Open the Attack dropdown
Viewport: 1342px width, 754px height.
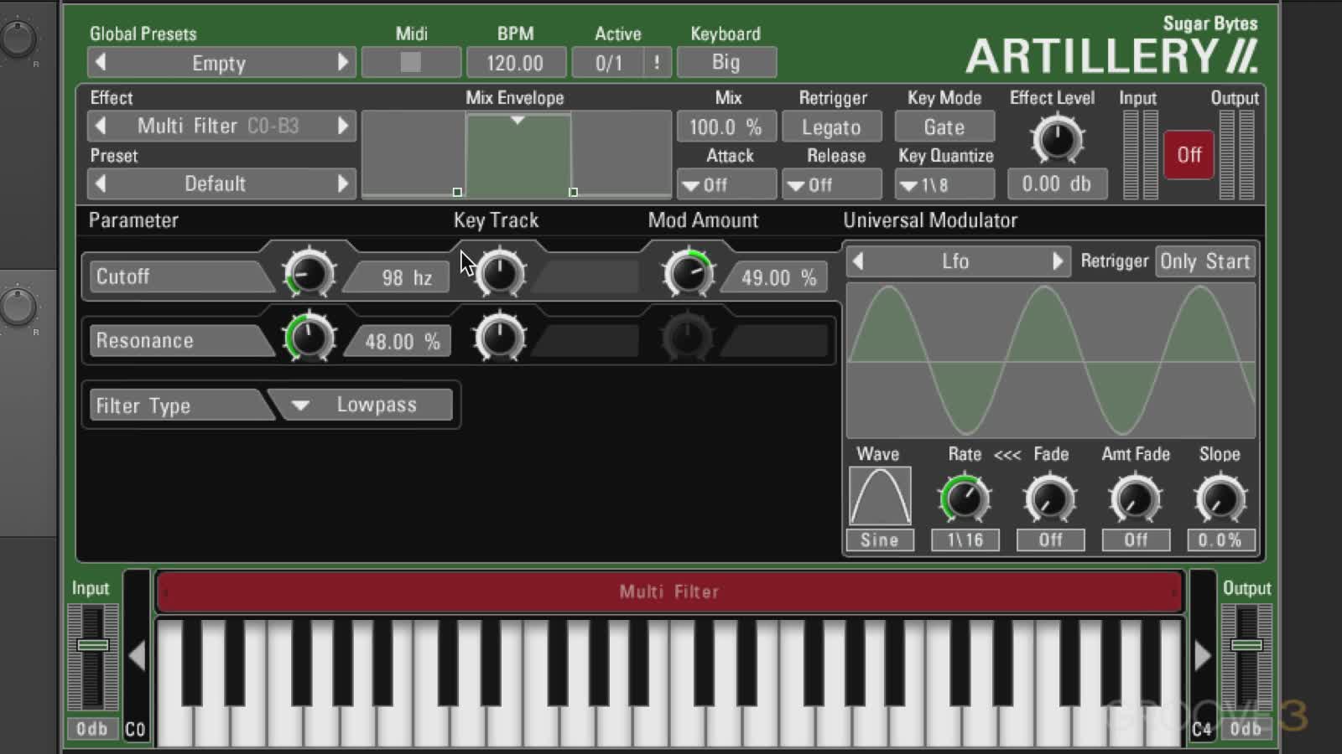pyautogui.click(x=726, y=184)
